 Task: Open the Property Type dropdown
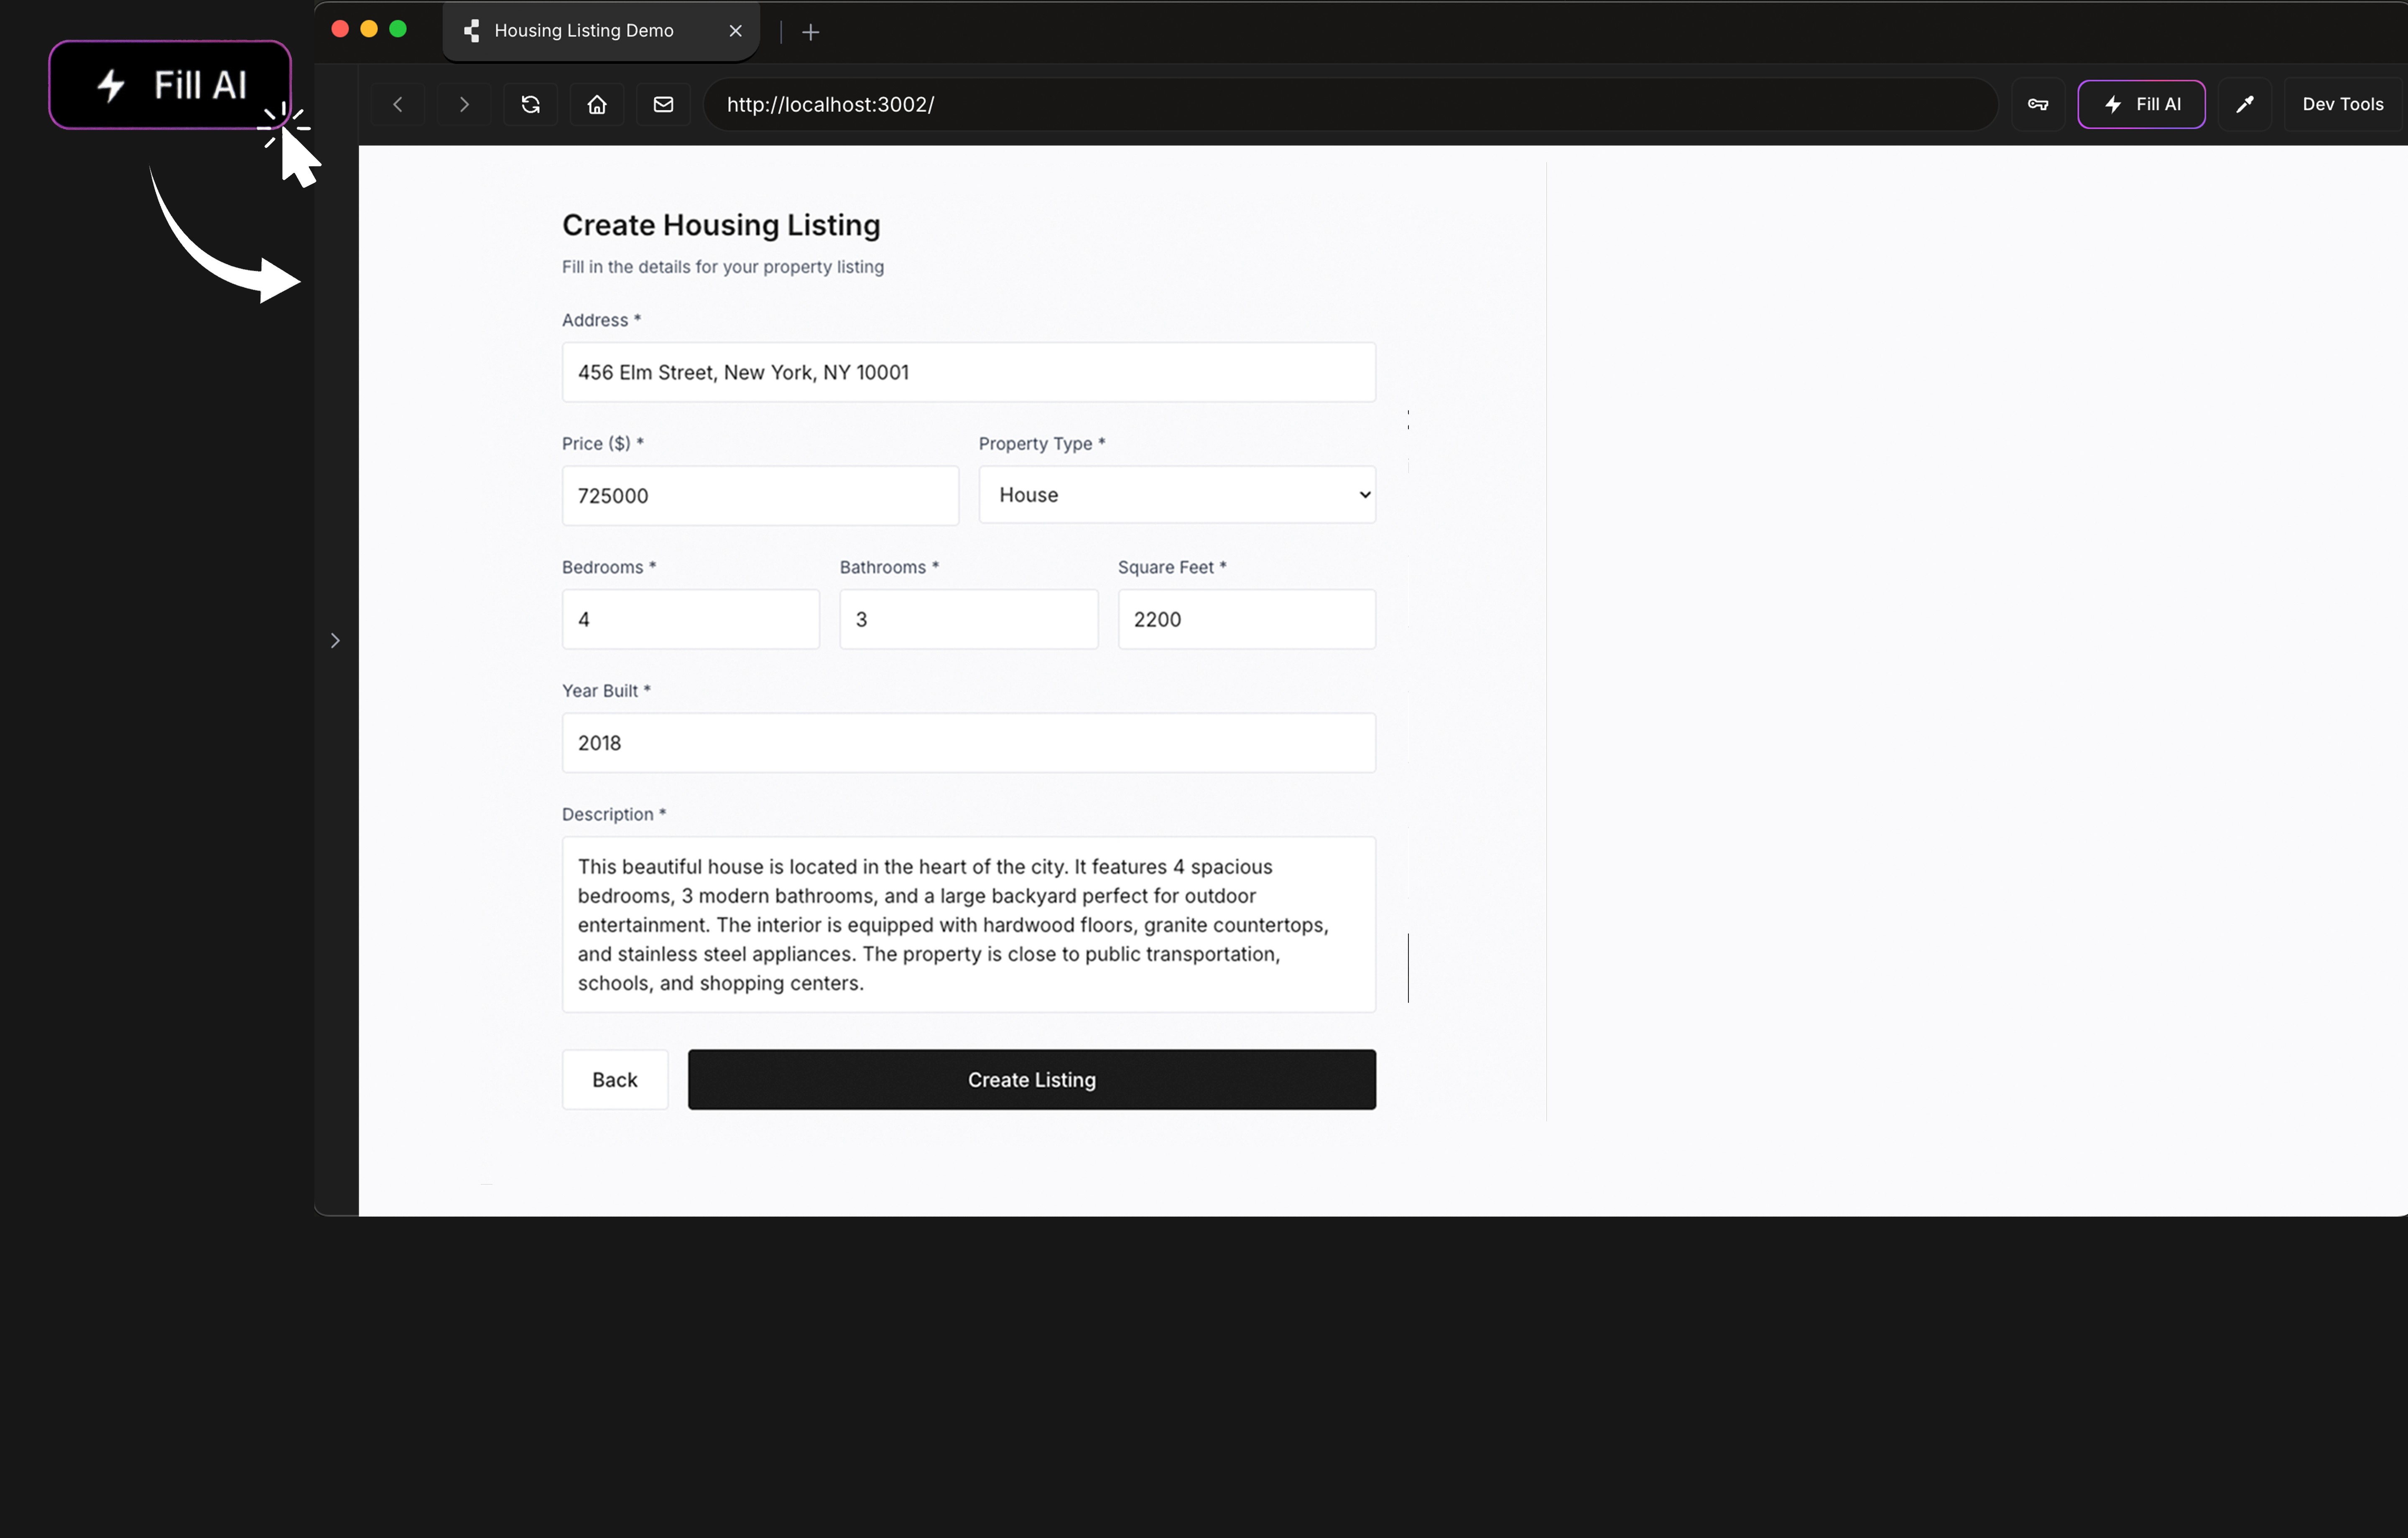click(1176, 495)
